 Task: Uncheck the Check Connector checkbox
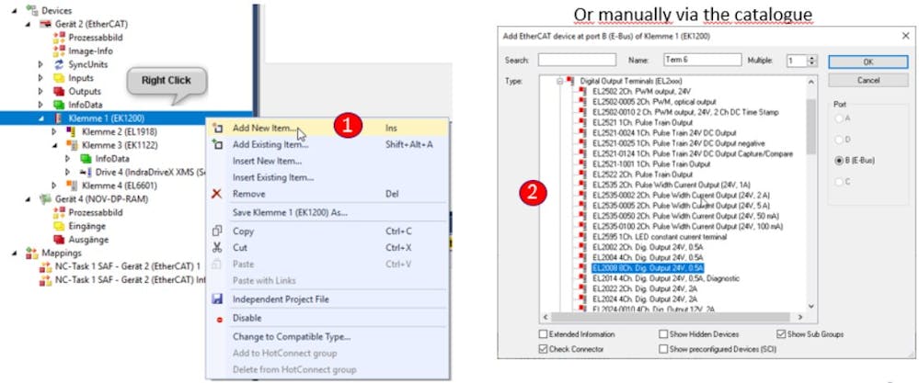[x=543, y=349]
